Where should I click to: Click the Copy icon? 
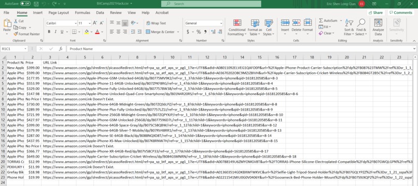[x=16, y=27]
